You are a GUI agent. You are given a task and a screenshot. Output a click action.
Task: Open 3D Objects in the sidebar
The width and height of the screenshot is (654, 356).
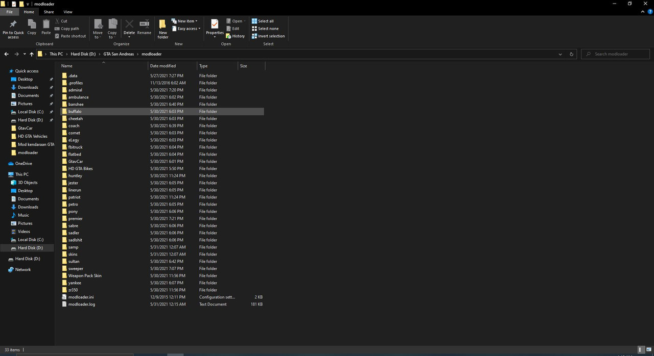click(28, 183)
